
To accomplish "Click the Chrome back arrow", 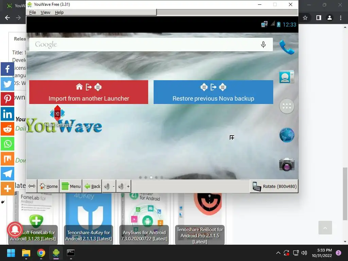I will click(x=7, y=18).
